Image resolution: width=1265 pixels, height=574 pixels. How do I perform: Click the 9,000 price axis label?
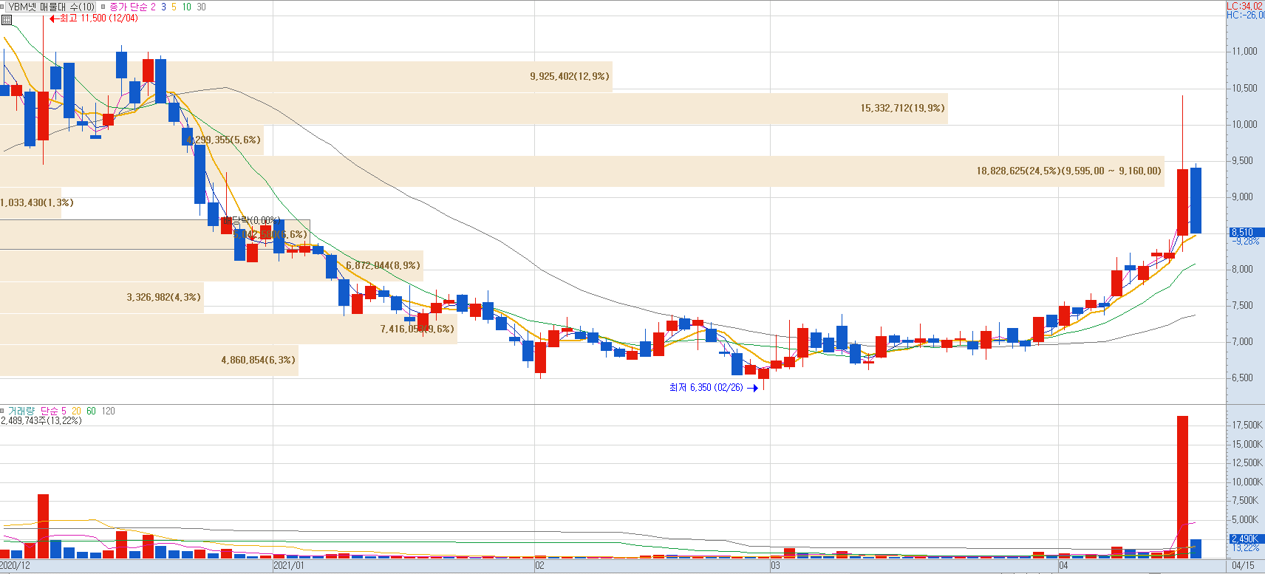click(x=1242, y=197)
